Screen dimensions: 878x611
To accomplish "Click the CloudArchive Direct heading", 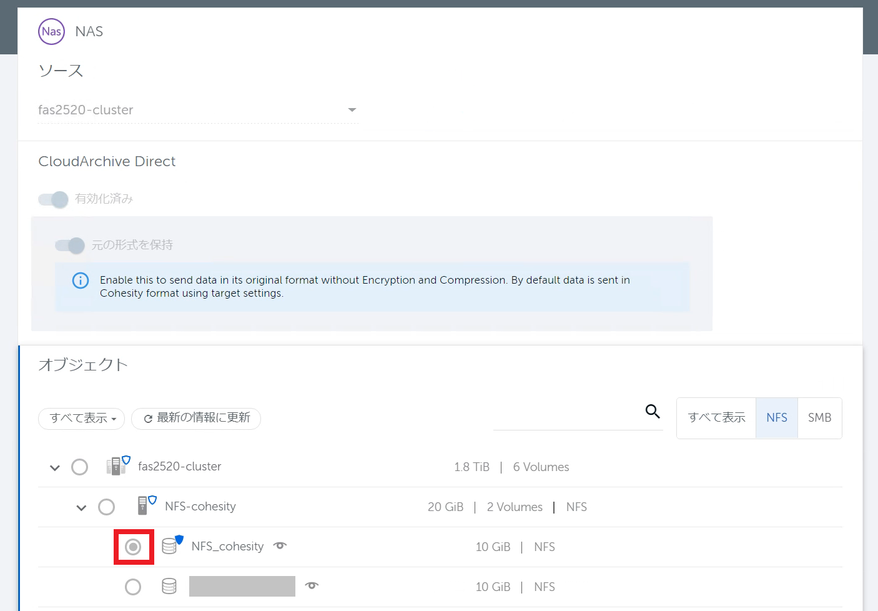I will (x=107, y=161).
